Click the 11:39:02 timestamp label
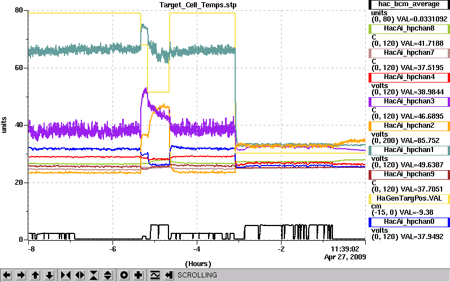The image size is (450, 282). (345, 249)
